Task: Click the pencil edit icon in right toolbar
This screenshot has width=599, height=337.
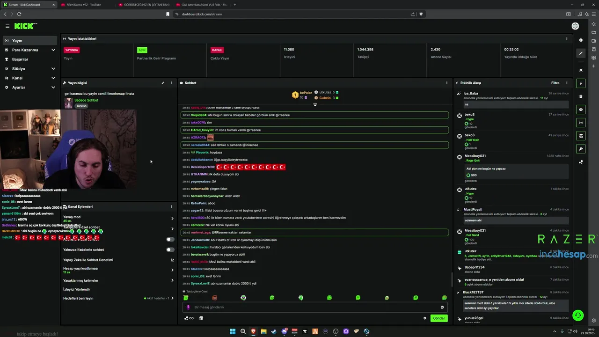Action: [581, 53]
